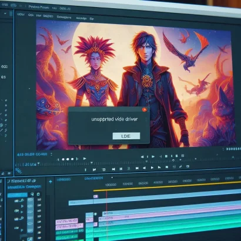Screen dimensions: 241x241
Task: Click the wrench icon in the track header
Action: point(32,194)
